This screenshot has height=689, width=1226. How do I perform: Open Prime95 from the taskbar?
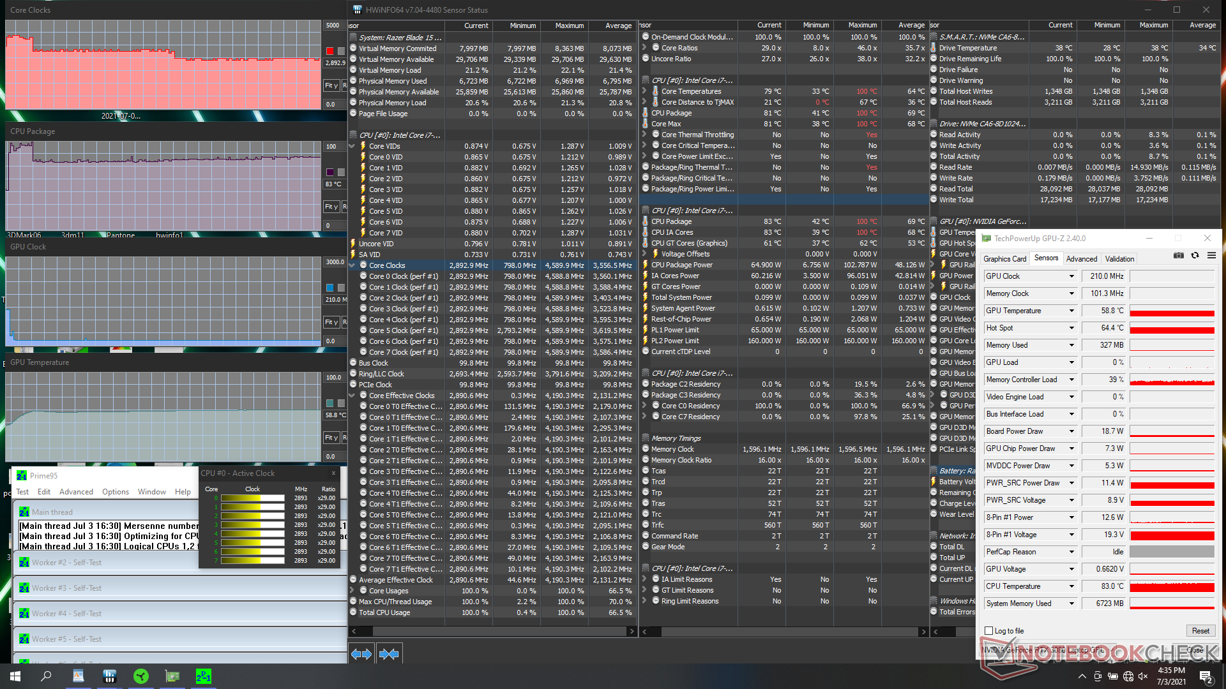point(203,676)
